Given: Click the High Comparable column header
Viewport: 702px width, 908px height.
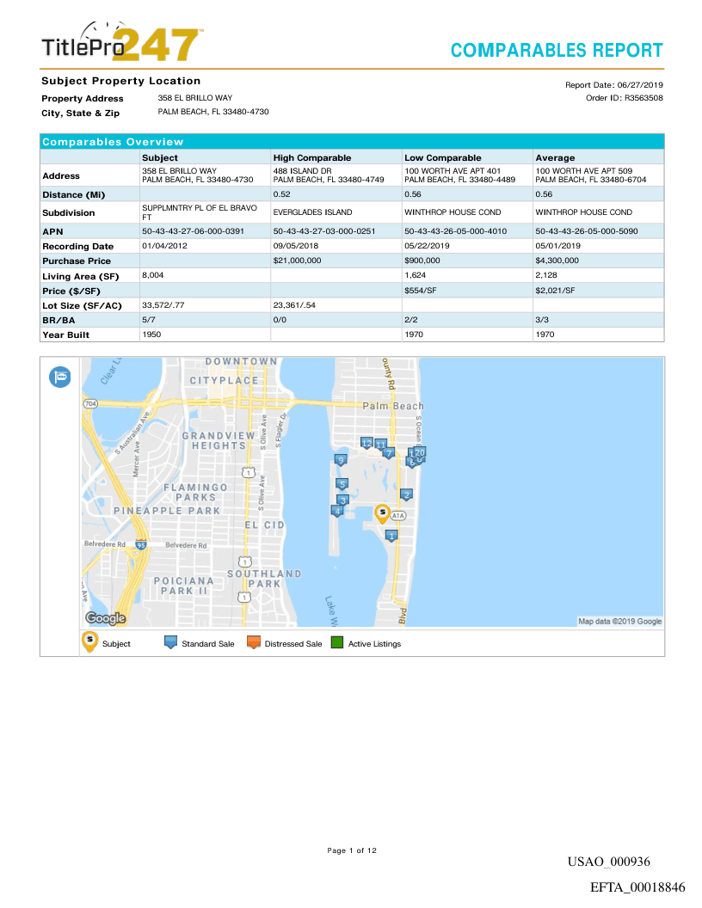Looking at the screenshot, I should point(311,158).
